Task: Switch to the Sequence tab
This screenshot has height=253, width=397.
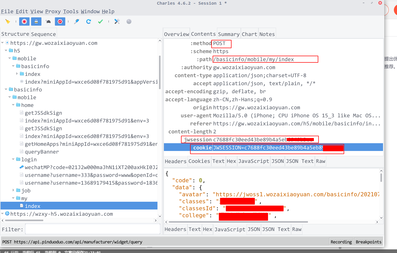Action: pos(43,34)
